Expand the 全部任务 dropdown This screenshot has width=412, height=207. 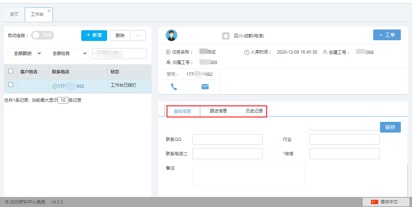click(67, 53)
